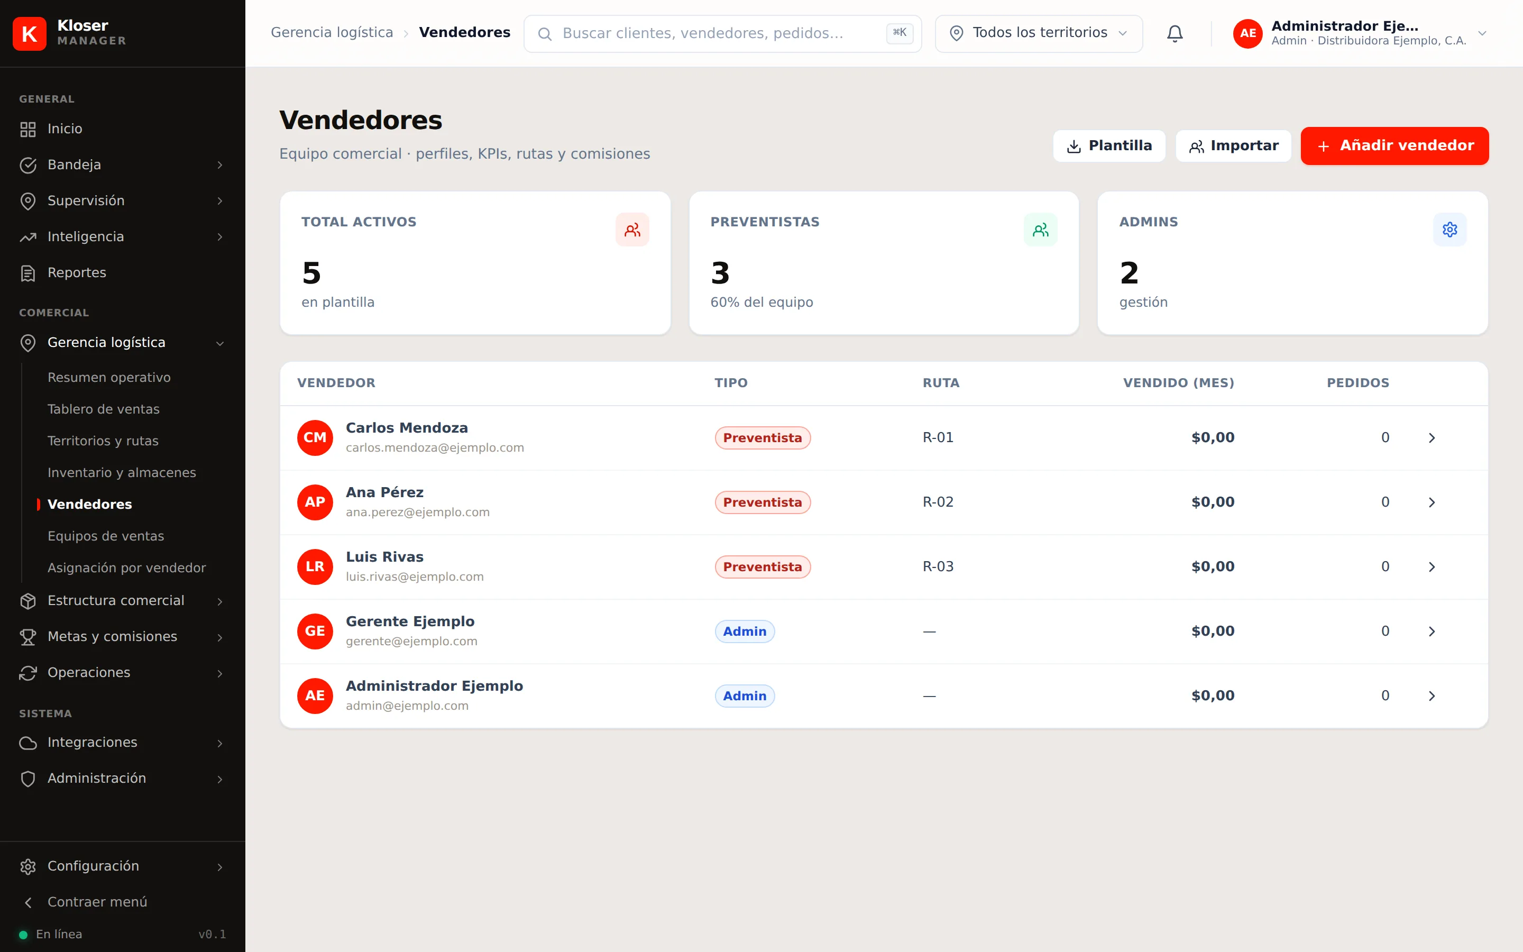The image size is (1523, 952).
Task: Expand the Supervisión section
Action: (x=123, y=201)
